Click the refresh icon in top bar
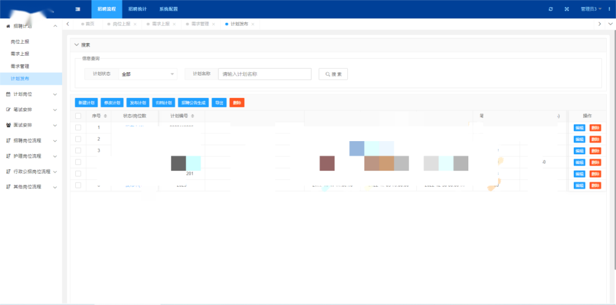 [550, 9]
